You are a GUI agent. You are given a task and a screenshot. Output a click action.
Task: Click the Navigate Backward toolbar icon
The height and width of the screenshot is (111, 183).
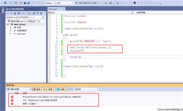click(x=5, y=3)
